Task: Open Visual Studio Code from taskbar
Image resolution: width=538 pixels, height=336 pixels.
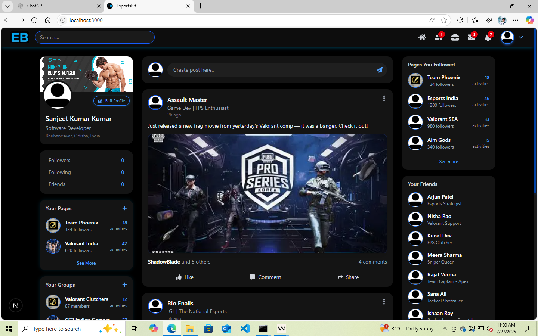Action: [x=245, y=329]
